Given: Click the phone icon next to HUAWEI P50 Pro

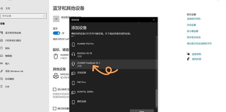Looking at the screenshot, I should click(x=73, y=45).
